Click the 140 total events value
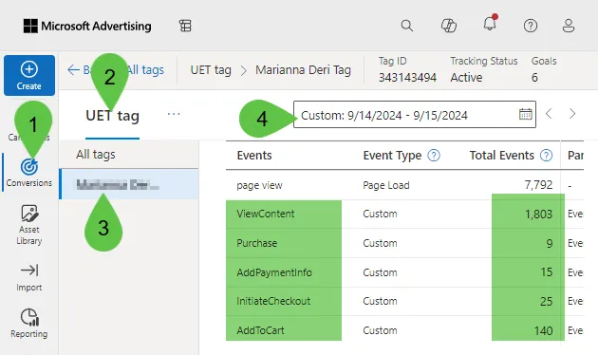 [x=544, y=330]
